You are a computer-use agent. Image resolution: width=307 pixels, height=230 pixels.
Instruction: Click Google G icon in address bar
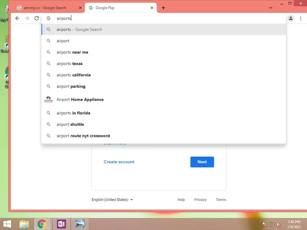49,18
